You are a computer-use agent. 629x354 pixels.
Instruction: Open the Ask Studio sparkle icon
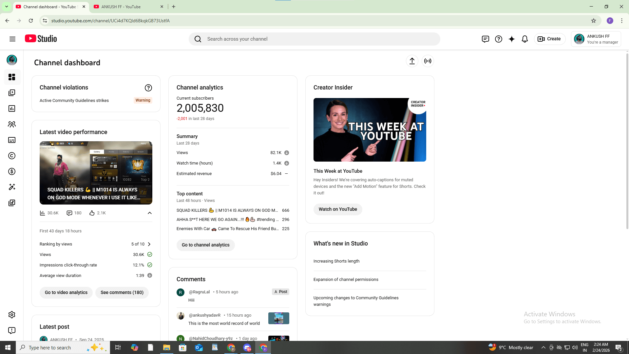512,39
